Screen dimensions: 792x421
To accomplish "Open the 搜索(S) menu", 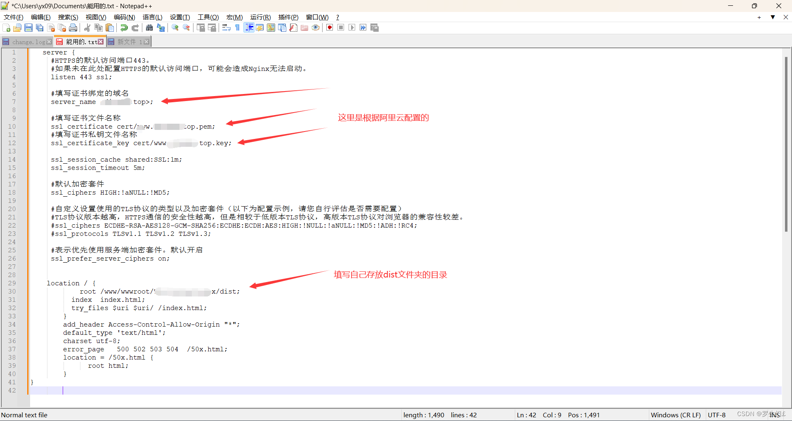I will pos(68,17).
